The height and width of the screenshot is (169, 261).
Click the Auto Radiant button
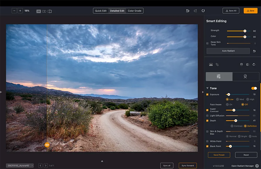click(x=228, y=51)
